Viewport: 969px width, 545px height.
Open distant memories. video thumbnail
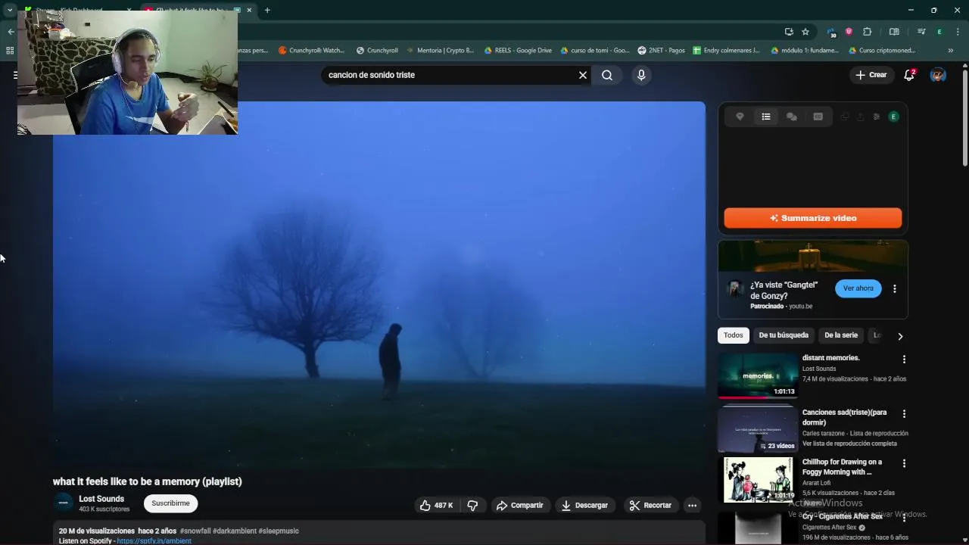758,375
